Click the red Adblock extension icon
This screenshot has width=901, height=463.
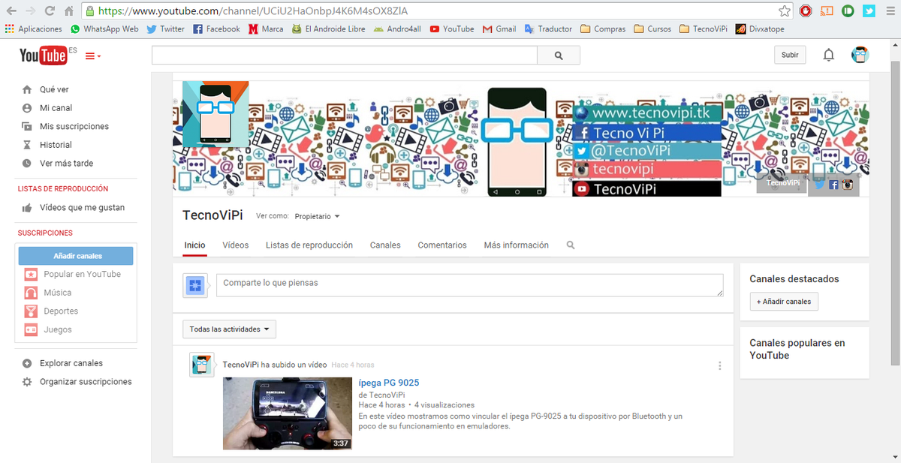point(806,11)
